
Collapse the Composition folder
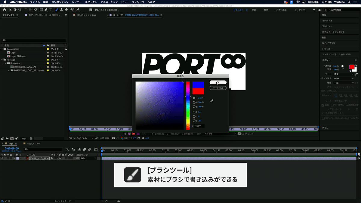[x=2, y=49]
